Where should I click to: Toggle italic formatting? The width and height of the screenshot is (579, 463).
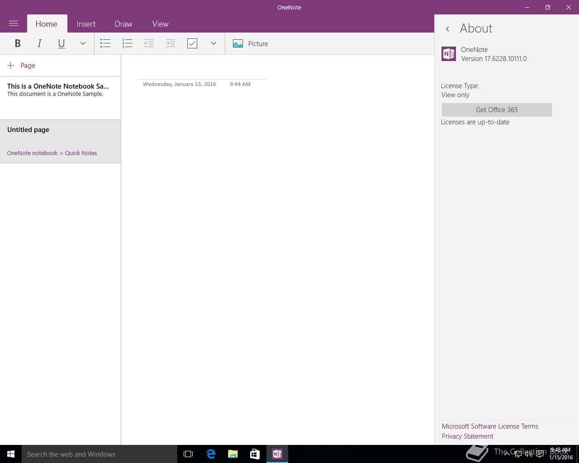click(39, 43)
